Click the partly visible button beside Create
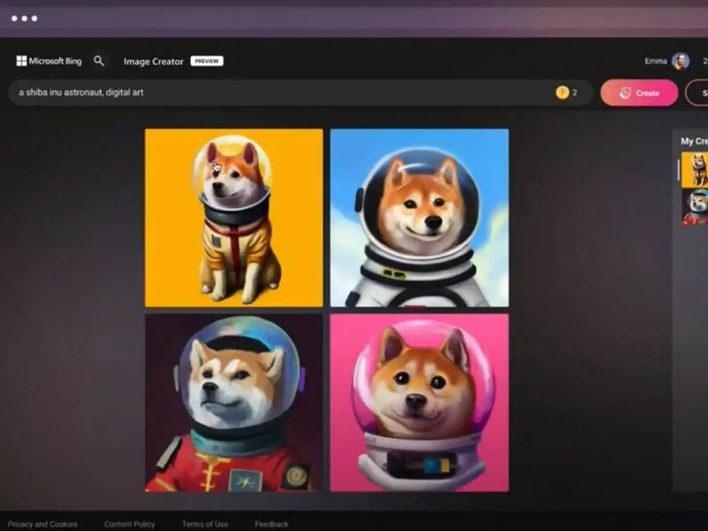708x531 pixels. click(697, 93)
